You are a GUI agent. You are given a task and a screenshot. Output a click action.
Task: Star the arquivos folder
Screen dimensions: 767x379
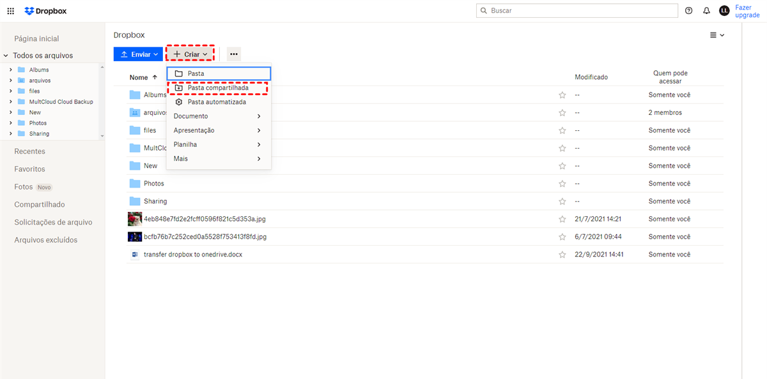562,113
